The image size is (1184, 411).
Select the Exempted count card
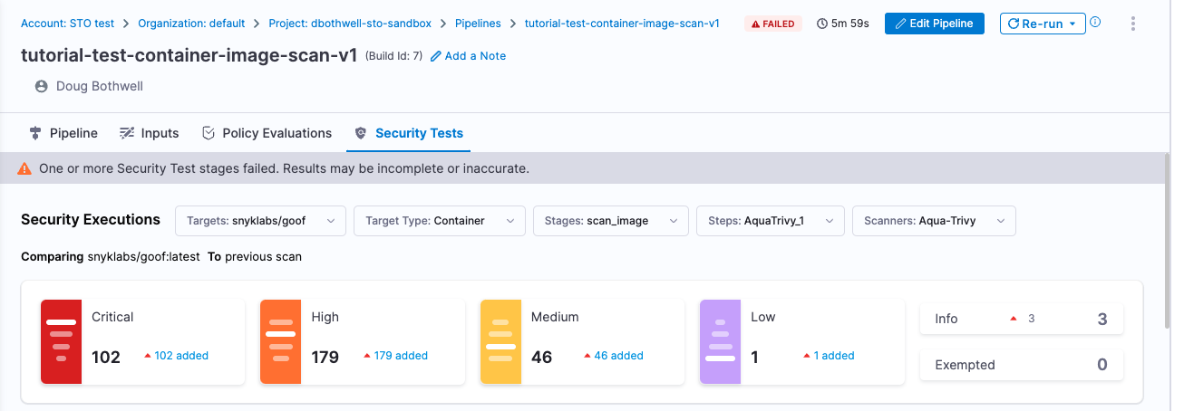pyautogui.click(x=1021, y=365)
